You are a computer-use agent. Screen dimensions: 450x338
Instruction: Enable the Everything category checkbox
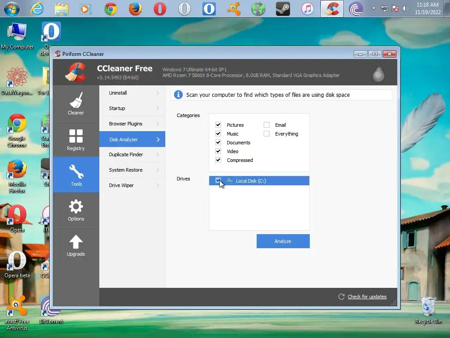[267, 134]
